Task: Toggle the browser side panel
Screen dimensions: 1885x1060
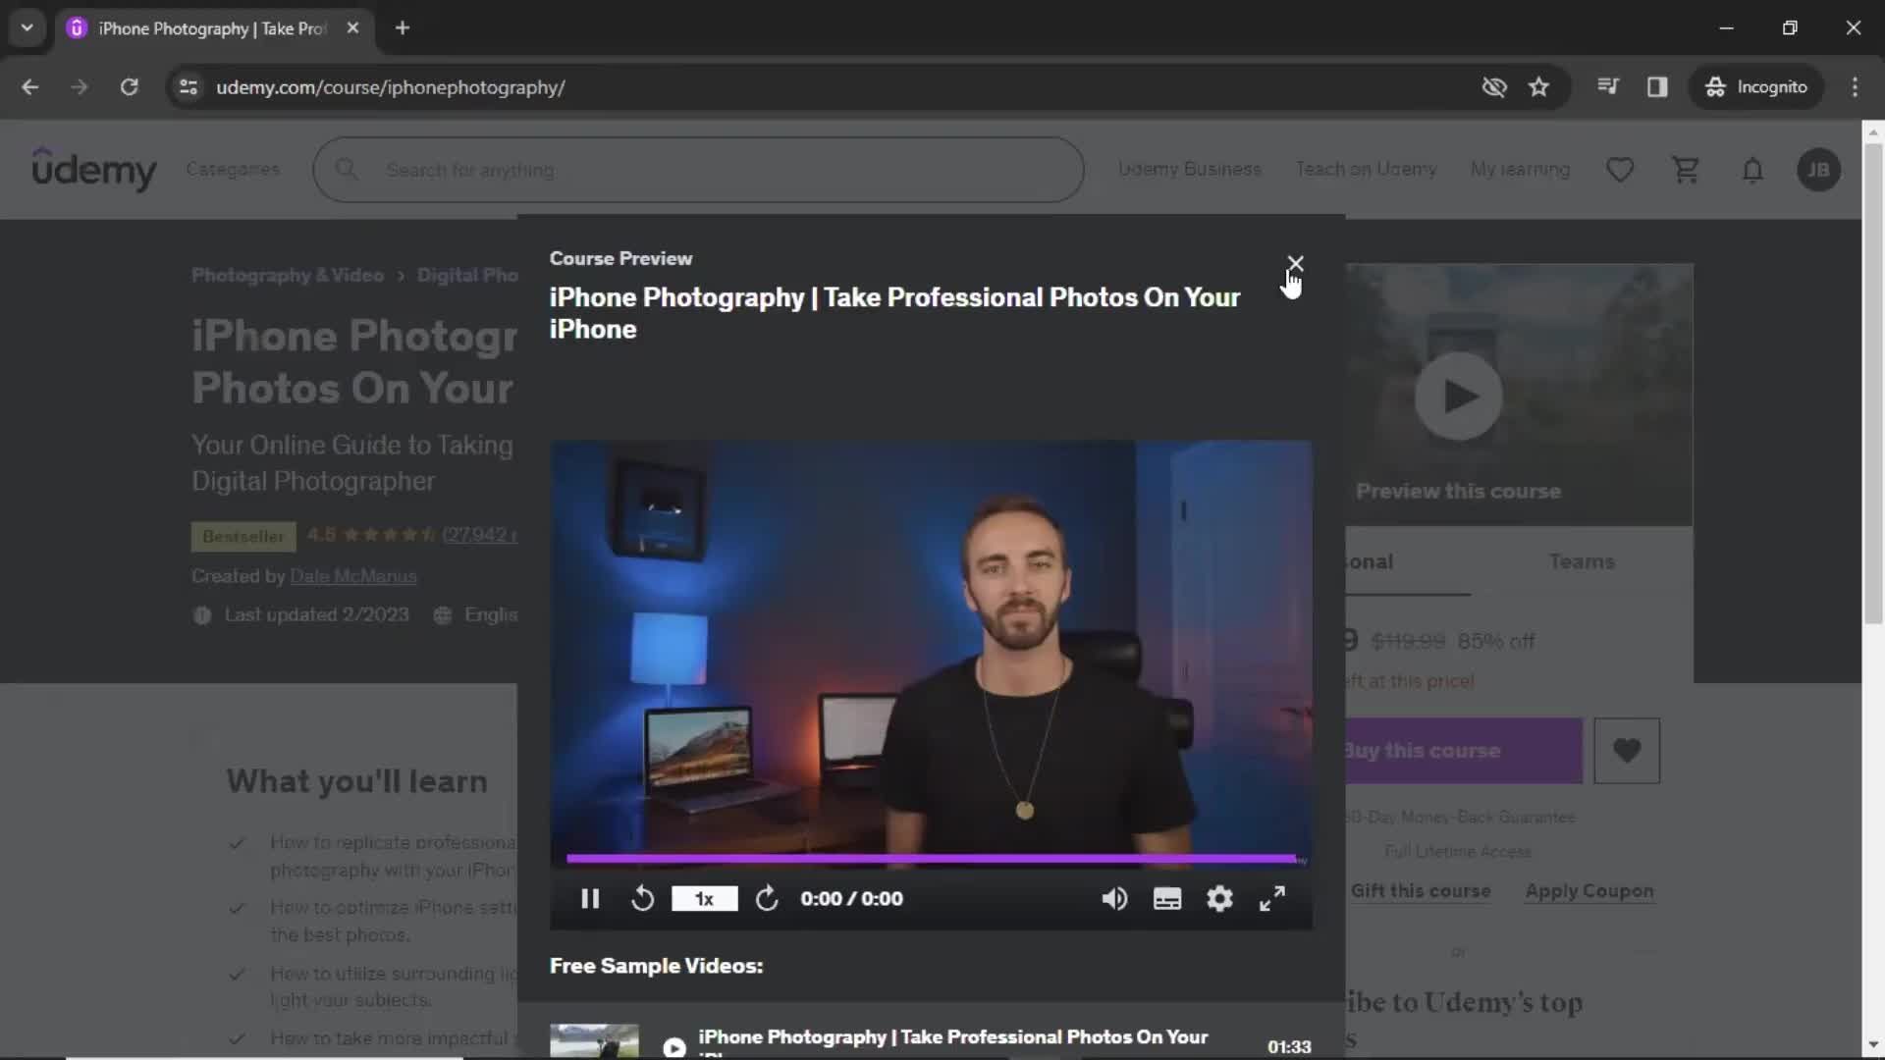Action: [x=1657, y=87]
